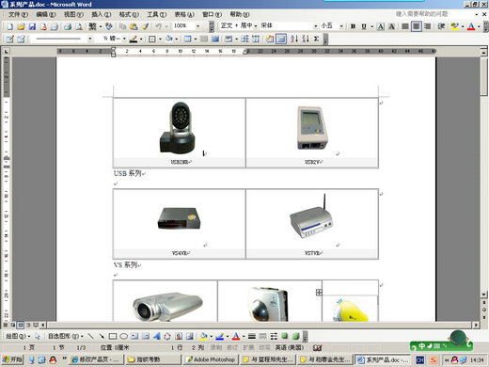Open the 视图 (View) menu

click(x=73, y=14)
